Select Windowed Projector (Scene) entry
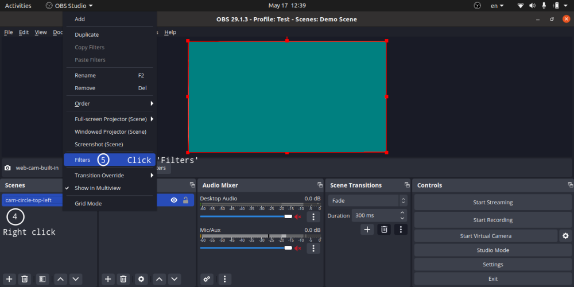 (110, 132)
